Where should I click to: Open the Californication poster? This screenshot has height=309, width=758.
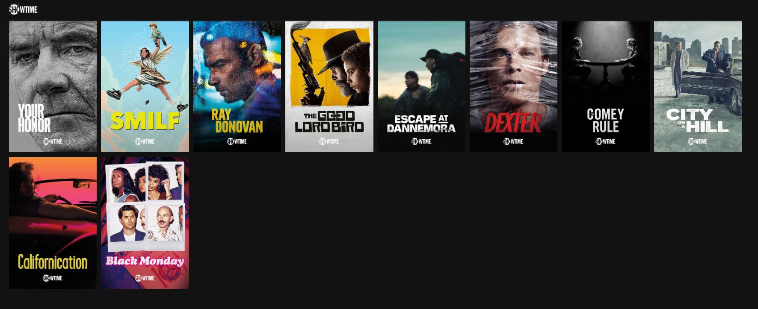coord(53,223)
